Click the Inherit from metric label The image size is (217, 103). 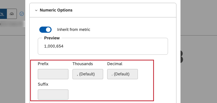[74, 30]
